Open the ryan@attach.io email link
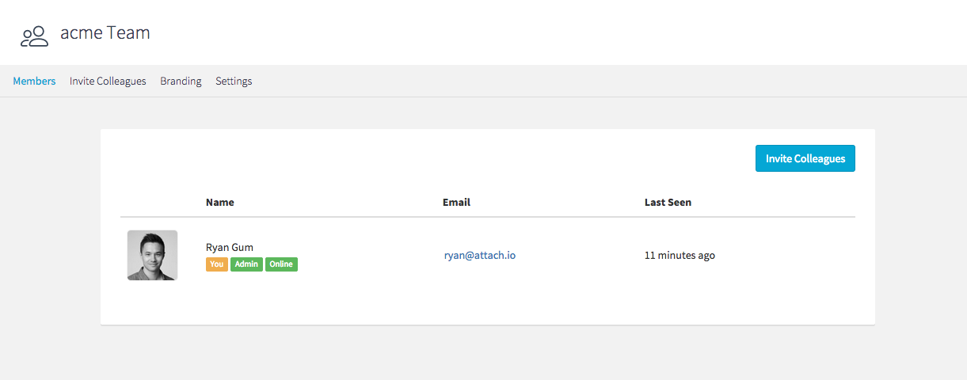The width and height of the screenshot is (967, 380). [x=480, y=255]
